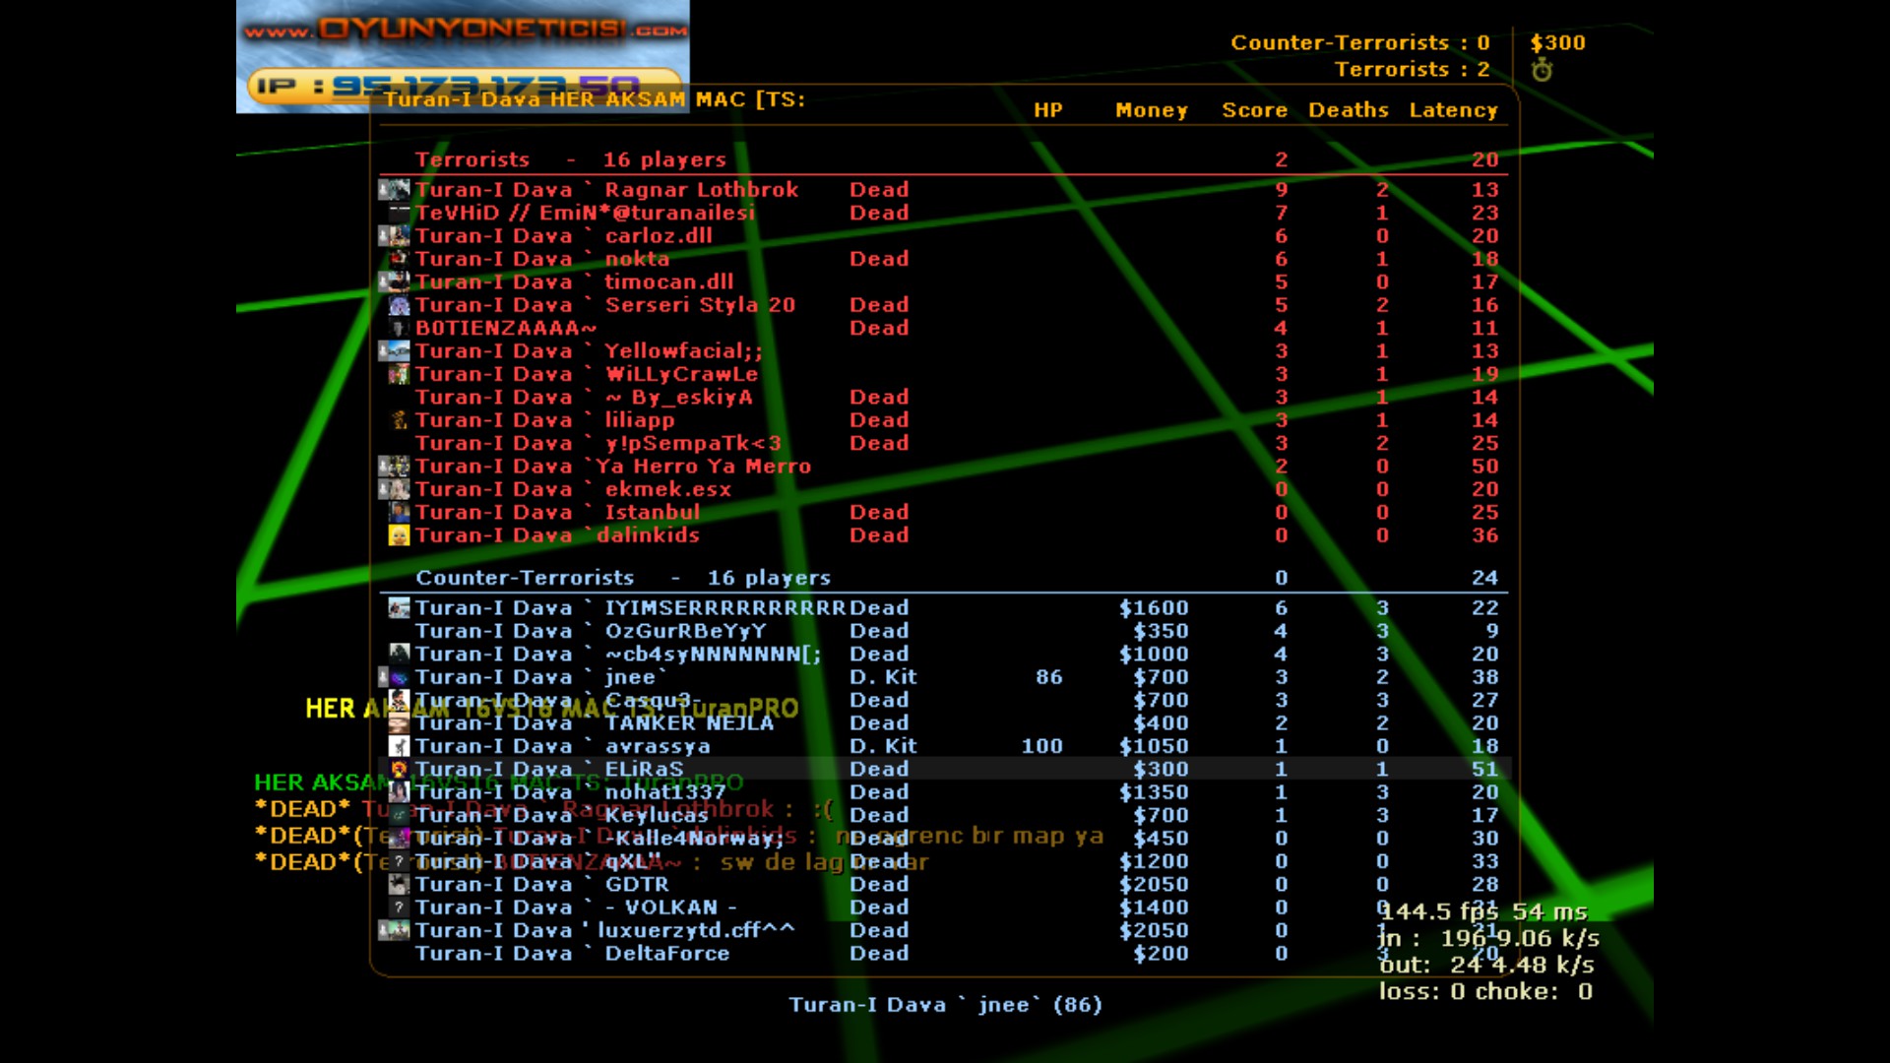Click Counter-Terrorists : 0 round score
The height and width of the screenshot is (1063, 1890).
pyautogui.click(x=1360, y=42)
